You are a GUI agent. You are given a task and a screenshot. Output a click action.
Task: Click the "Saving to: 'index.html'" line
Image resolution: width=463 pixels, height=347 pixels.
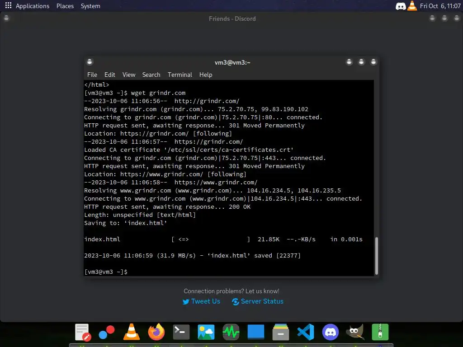coord(126,223)
